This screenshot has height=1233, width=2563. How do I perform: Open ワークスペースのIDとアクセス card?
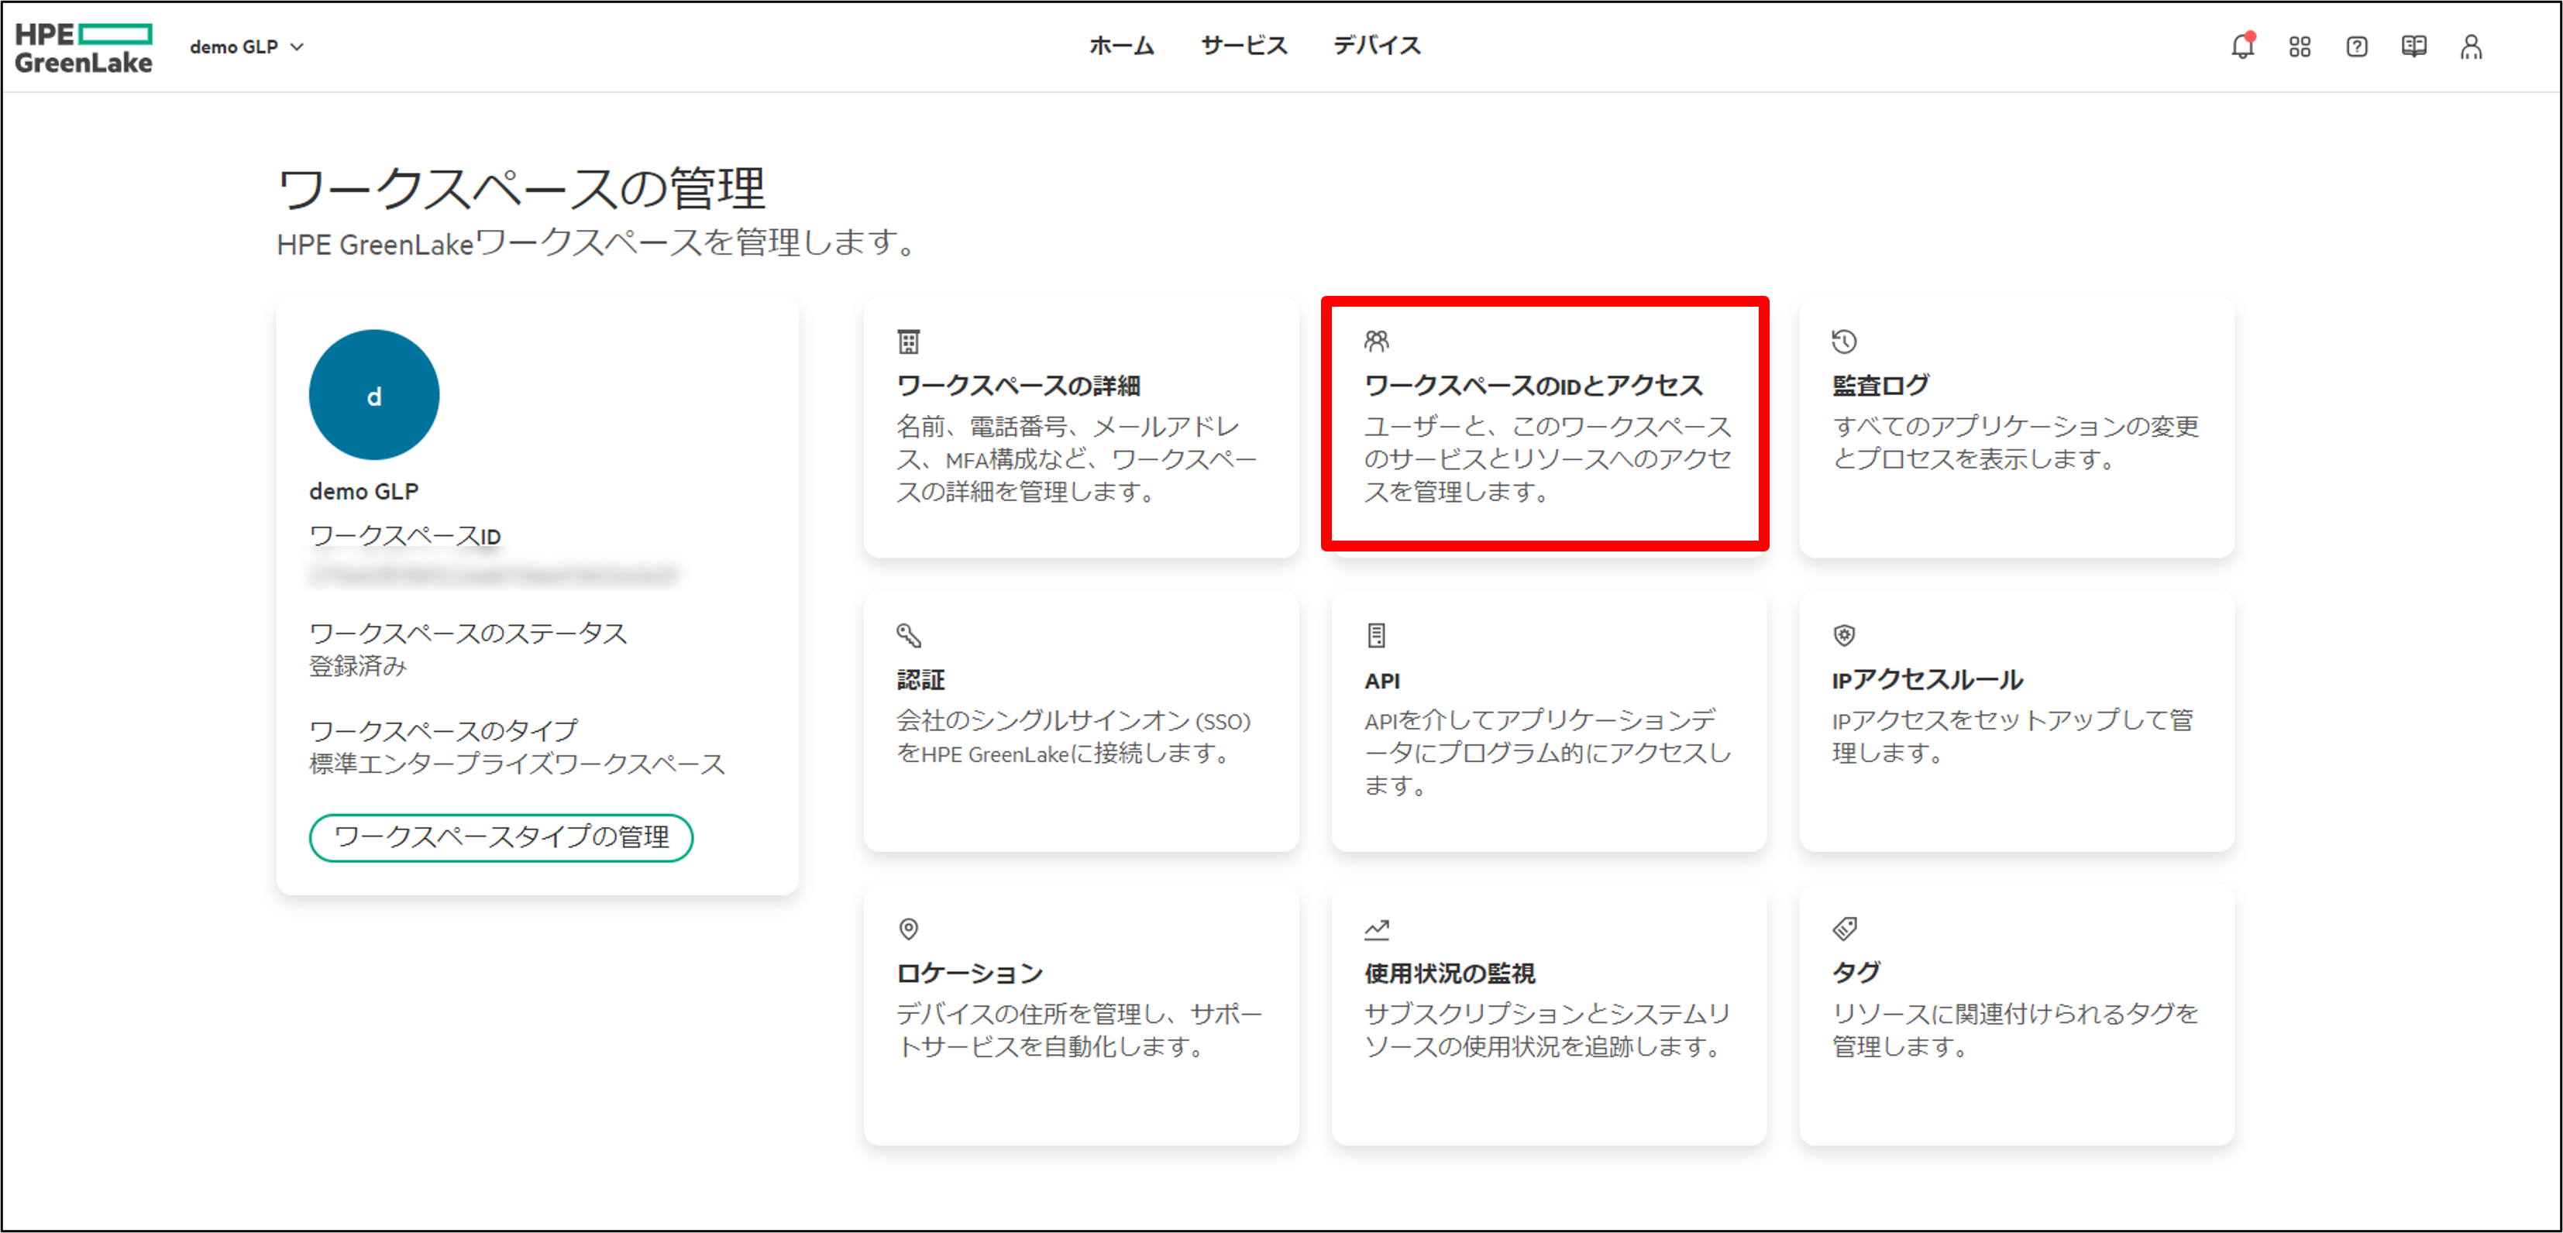(1545, 424)
